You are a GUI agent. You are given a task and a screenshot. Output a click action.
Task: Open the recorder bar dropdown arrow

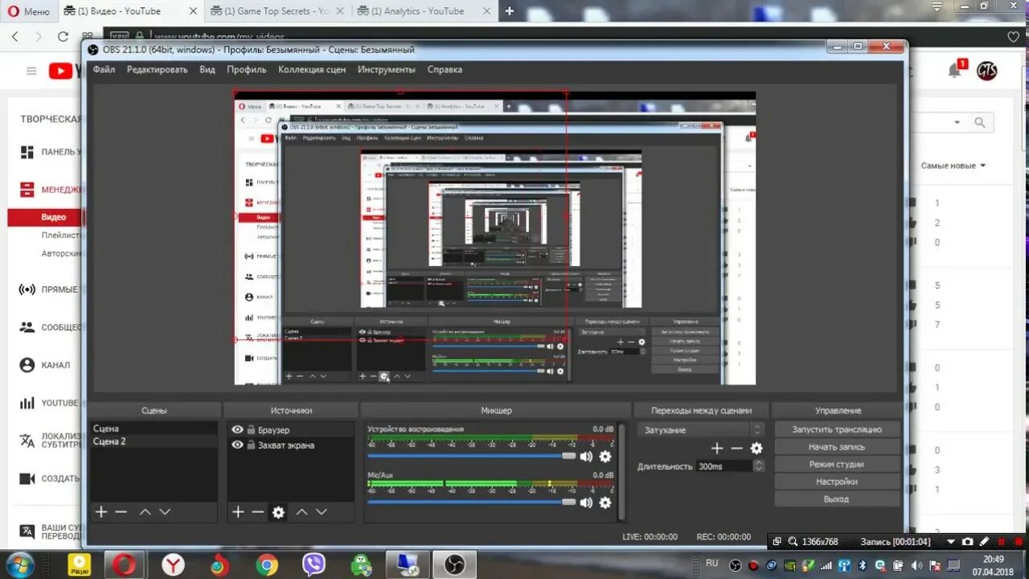pos(951,542)
